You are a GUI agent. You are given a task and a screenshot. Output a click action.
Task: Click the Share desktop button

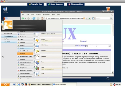click(55, 4)
